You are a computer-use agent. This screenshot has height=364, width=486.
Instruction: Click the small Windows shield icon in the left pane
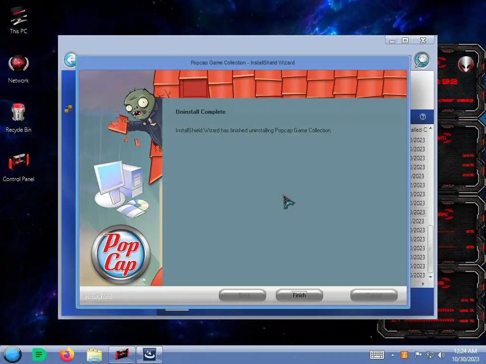point(68,109)
